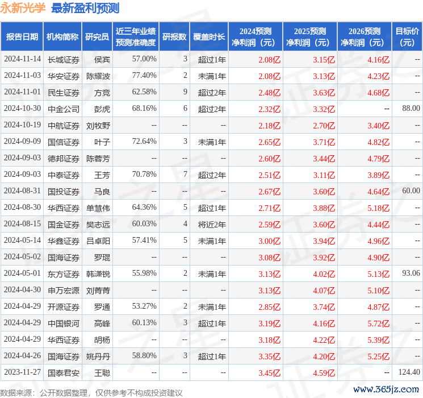Click 2026 profit 5.18亿
This screenshot has height=398, width=423.
click(379, 208)
